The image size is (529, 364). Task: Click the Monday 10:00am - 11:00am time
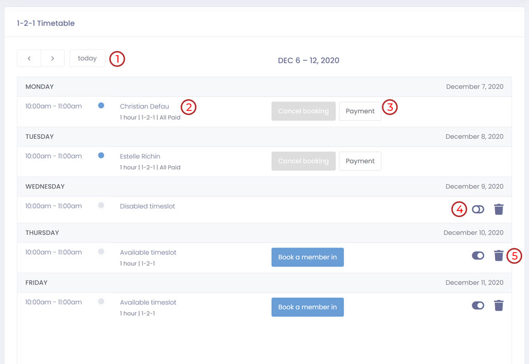pyautogui.click(x=53, y=106)
